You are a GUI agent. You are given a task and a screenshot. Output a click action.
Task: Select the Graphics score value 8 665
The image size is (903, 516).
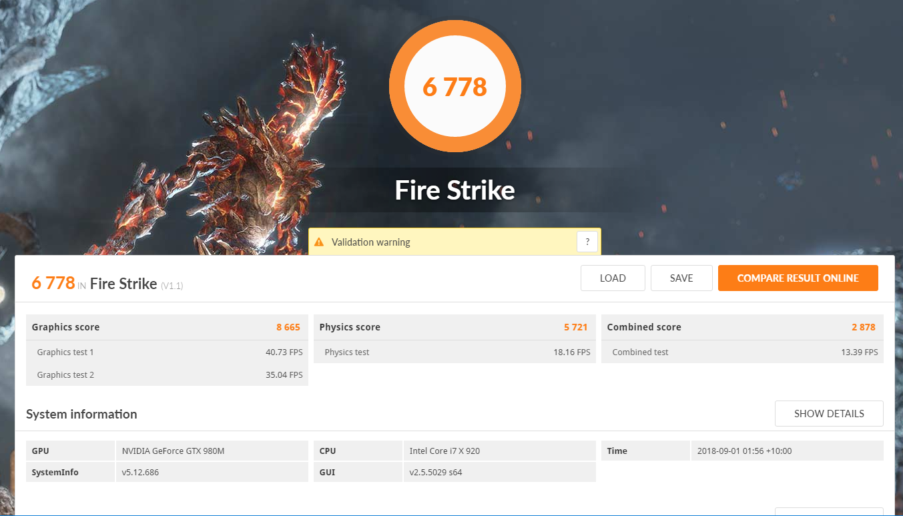[288, 327]
